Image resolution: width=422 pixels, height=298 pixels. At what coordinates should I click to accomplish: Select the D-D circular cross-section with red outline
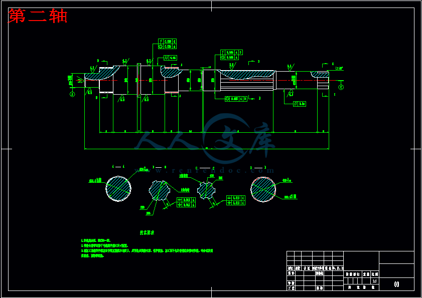tap(263, 190)
